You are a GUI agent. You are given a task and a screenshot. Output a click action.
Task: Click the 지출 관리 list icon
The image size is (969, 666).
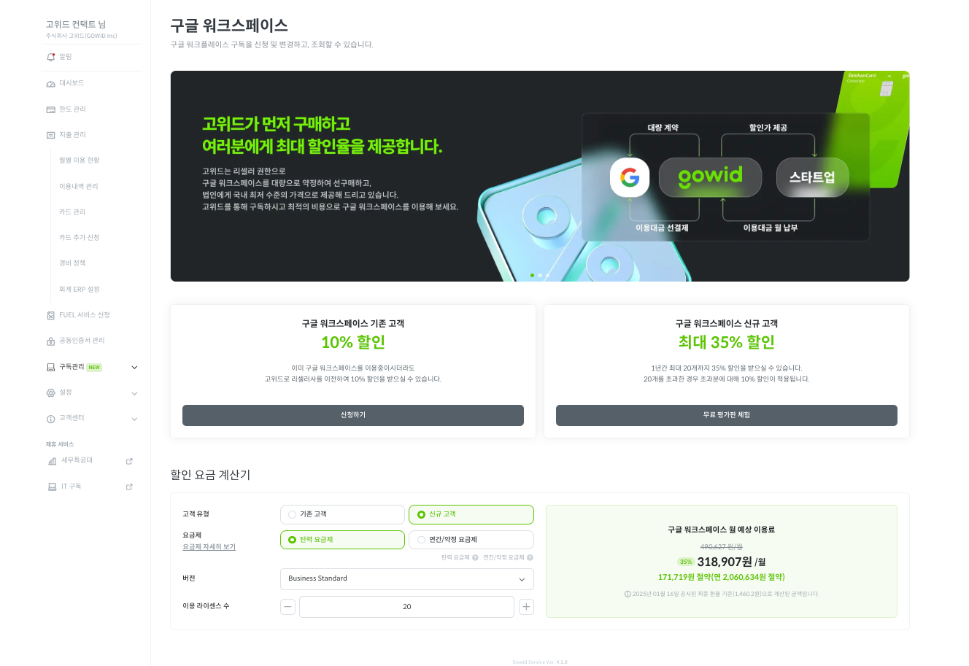click(x=51, y=135)
